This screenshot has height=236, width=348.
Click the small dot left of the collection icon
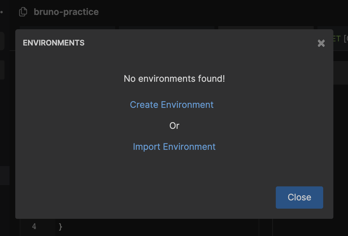2,12
